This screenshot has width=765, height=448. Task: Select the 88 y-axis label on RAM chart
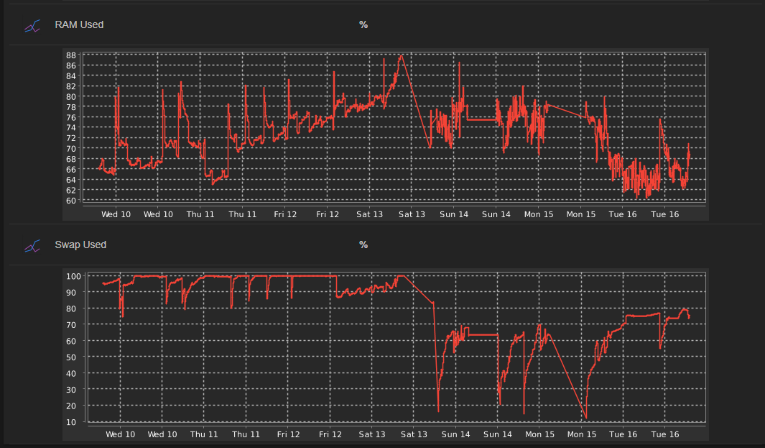71,55
